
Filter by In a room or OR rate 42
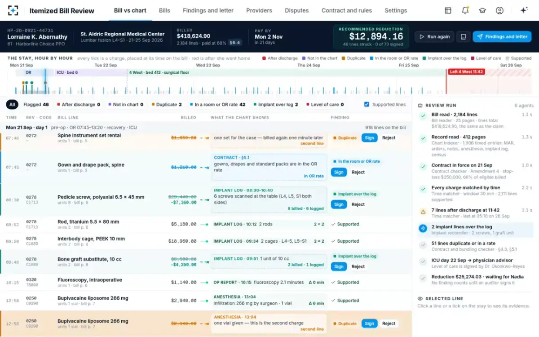pyautogui.click(x=217, y=105)
